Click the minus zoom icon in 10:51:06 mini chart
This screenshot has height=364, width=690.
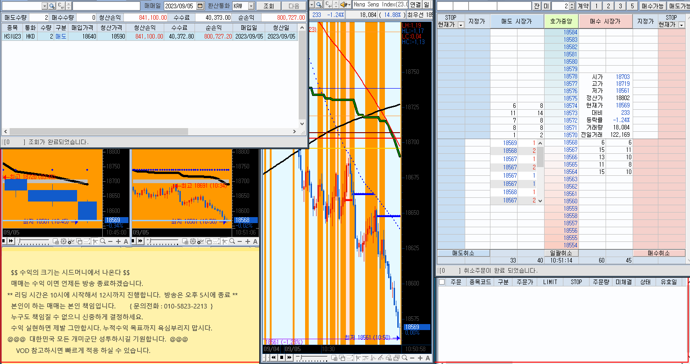[239, 241]
